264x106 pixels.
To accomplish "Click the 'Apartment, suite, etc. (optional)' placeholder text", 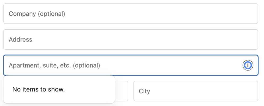I will (x=54, y=65).
